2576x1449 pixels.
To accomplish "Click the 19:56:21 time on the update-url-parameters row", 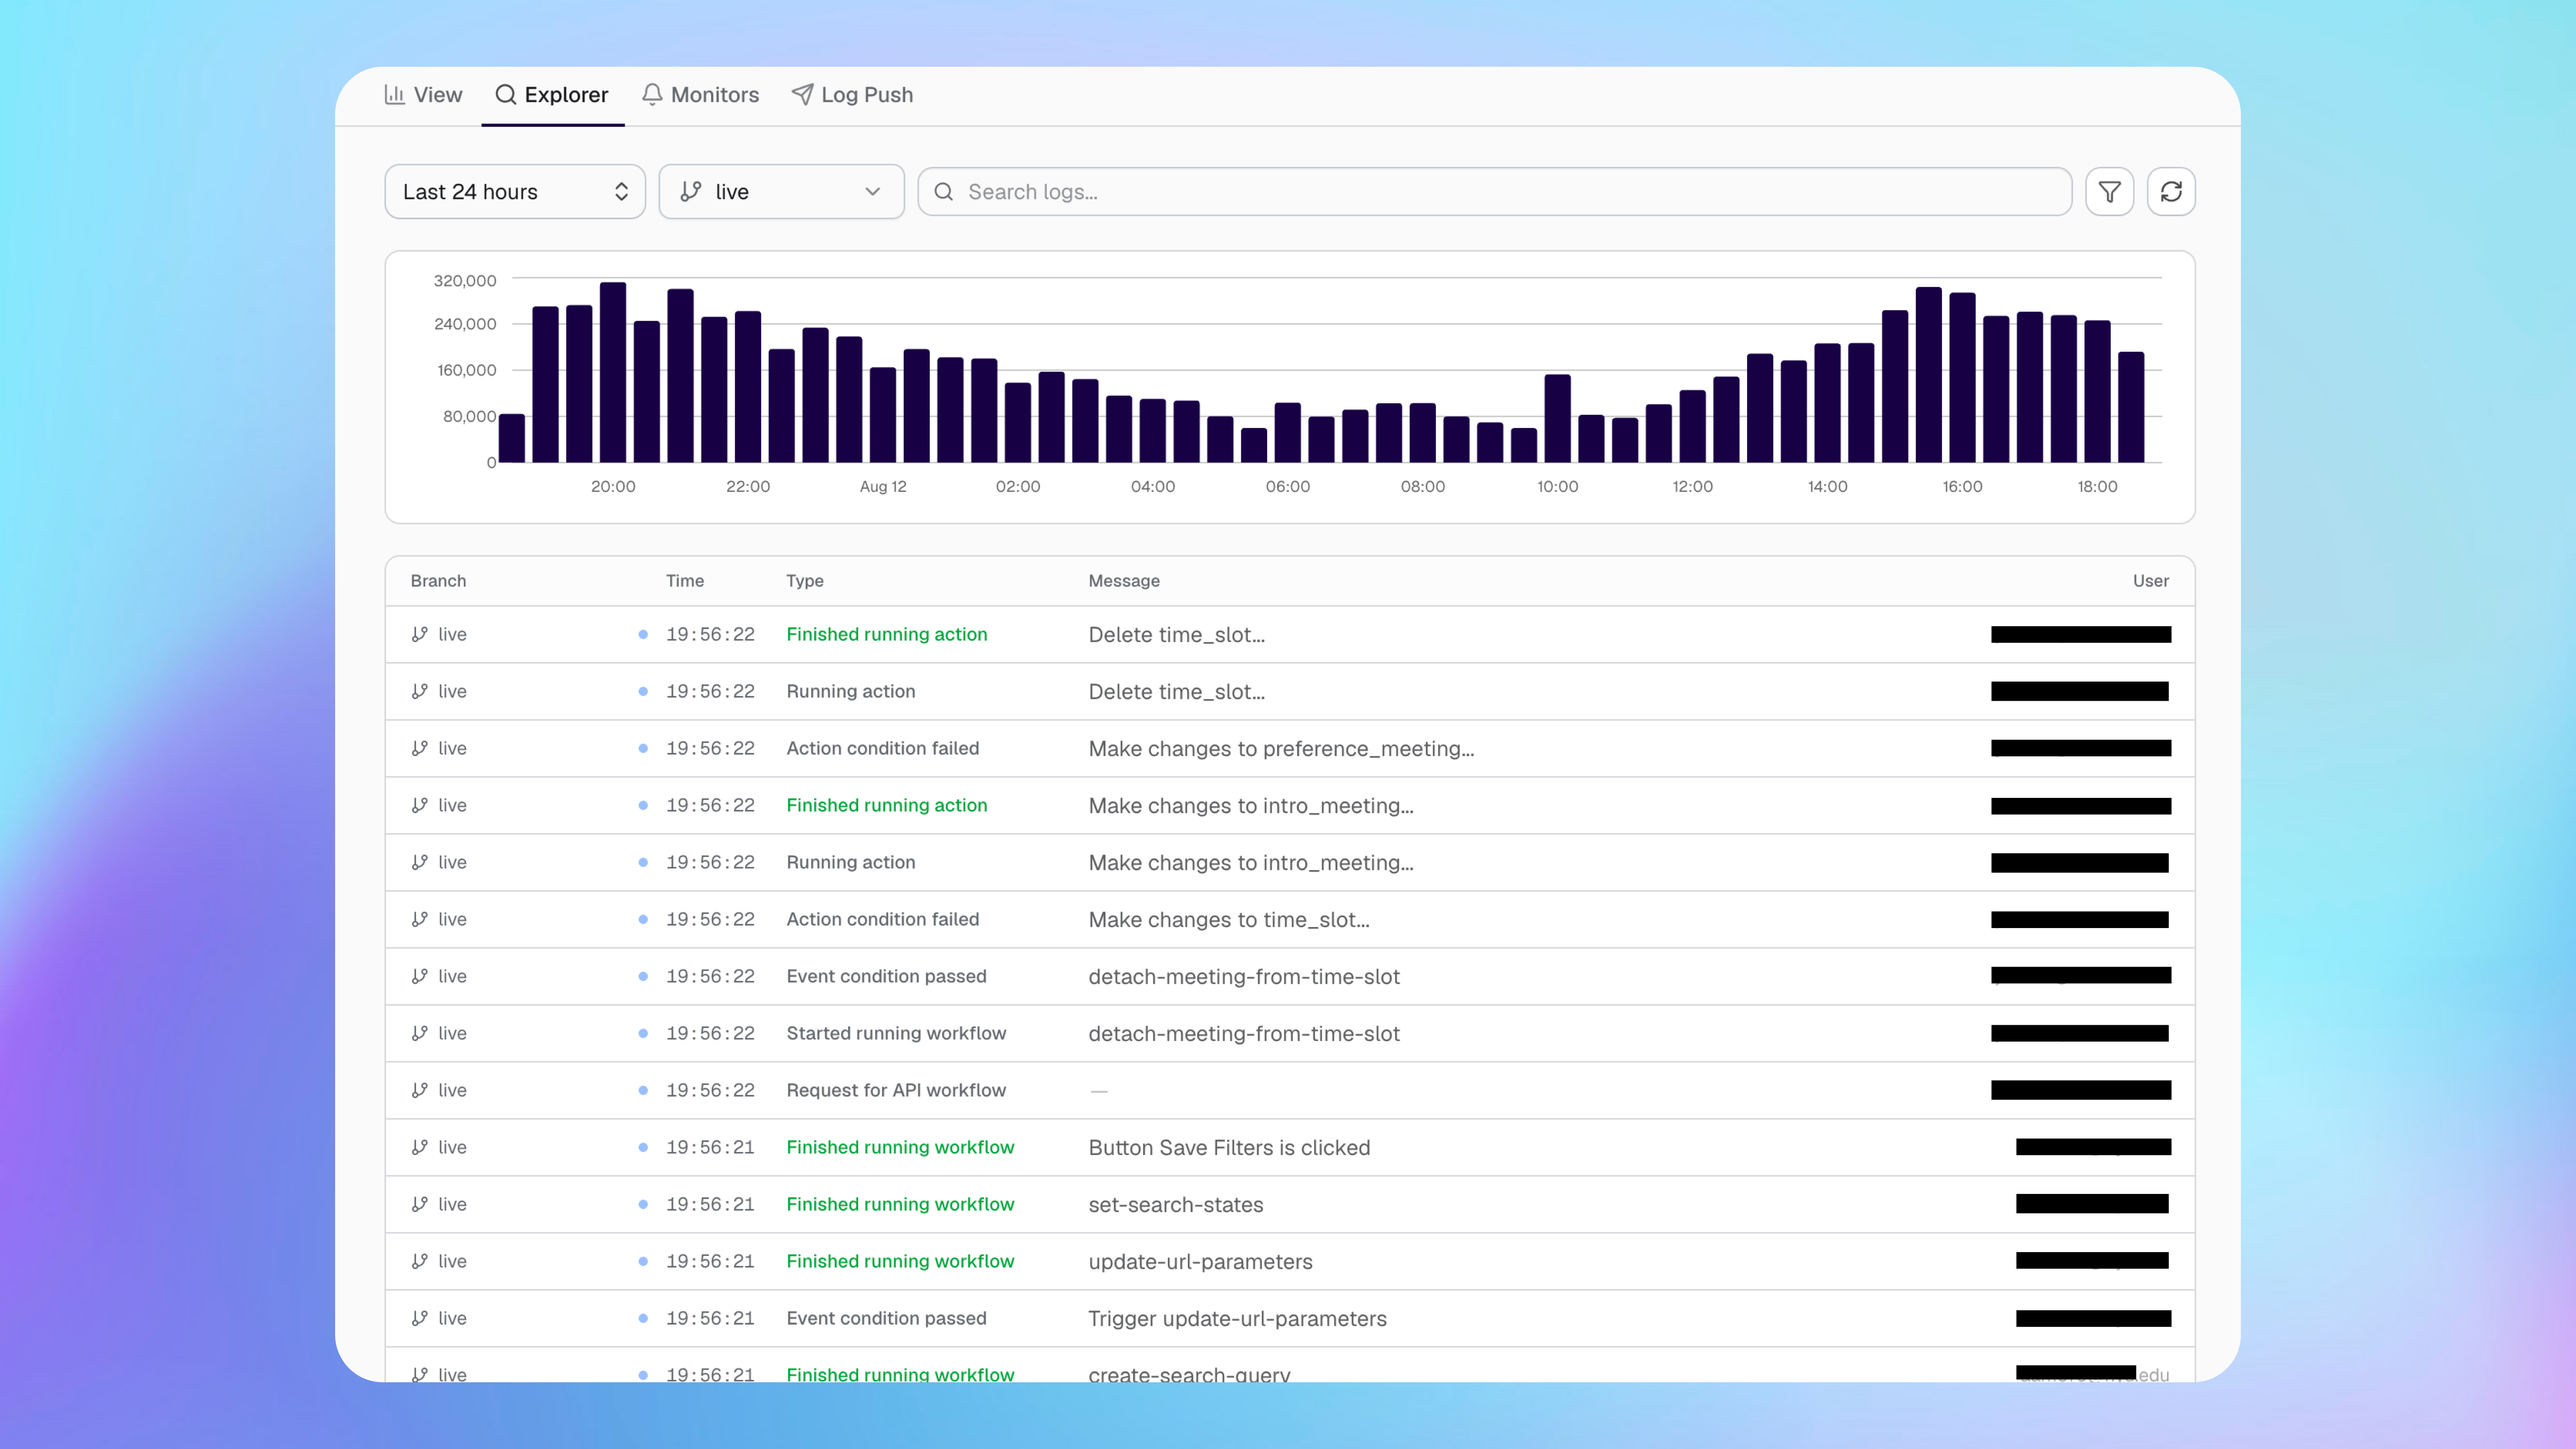I will (710, 1262).
